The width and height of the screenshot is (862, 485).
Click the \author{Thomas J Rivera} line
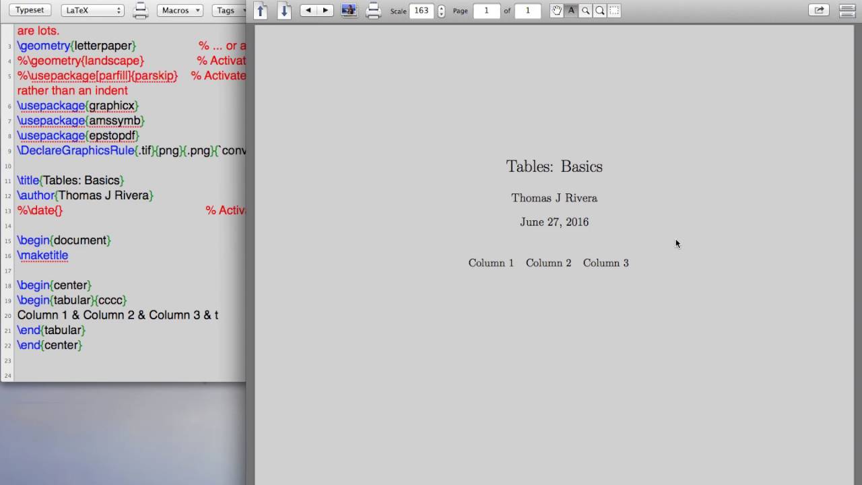coord(86,195)
